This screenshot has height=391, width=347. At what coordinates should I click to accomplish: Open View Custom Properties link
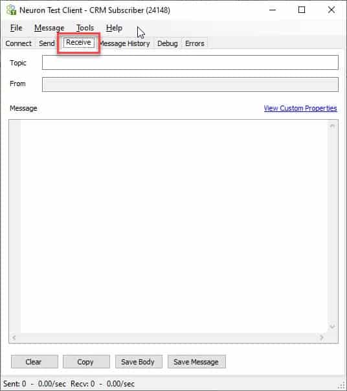(300, 108)
